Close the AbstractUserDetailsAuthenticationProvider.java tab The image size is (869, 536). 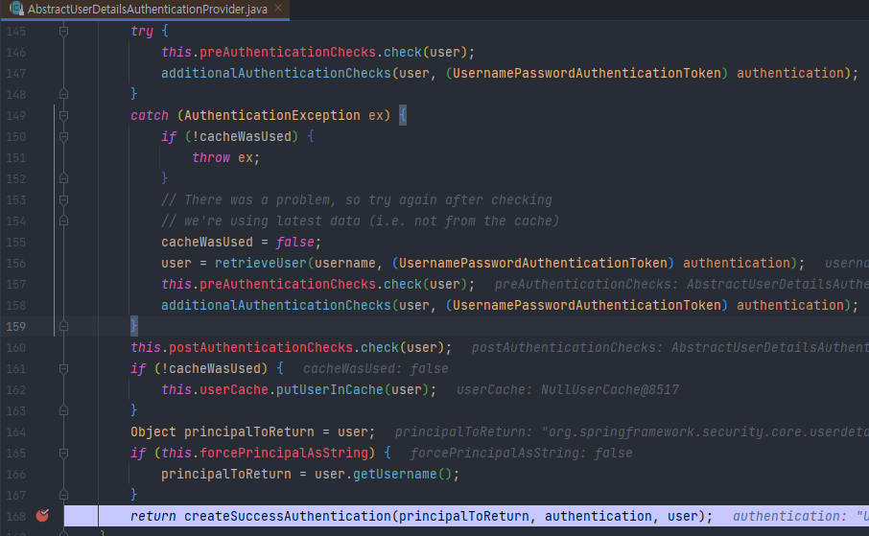278,9
